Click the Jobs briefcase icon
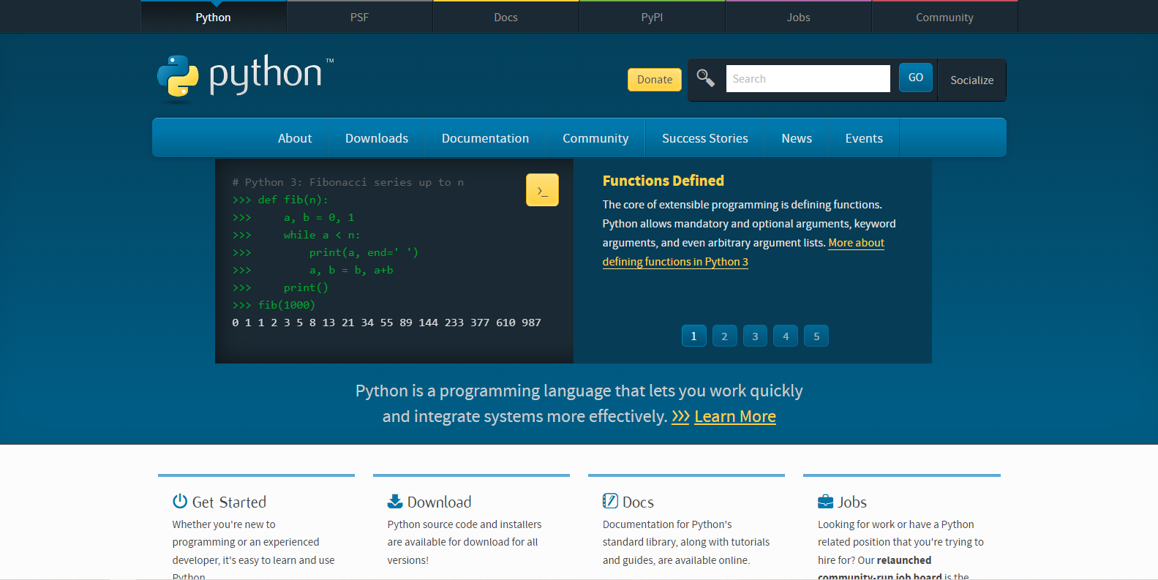This screenshot has width=1158, height=580. click(825, 502)
